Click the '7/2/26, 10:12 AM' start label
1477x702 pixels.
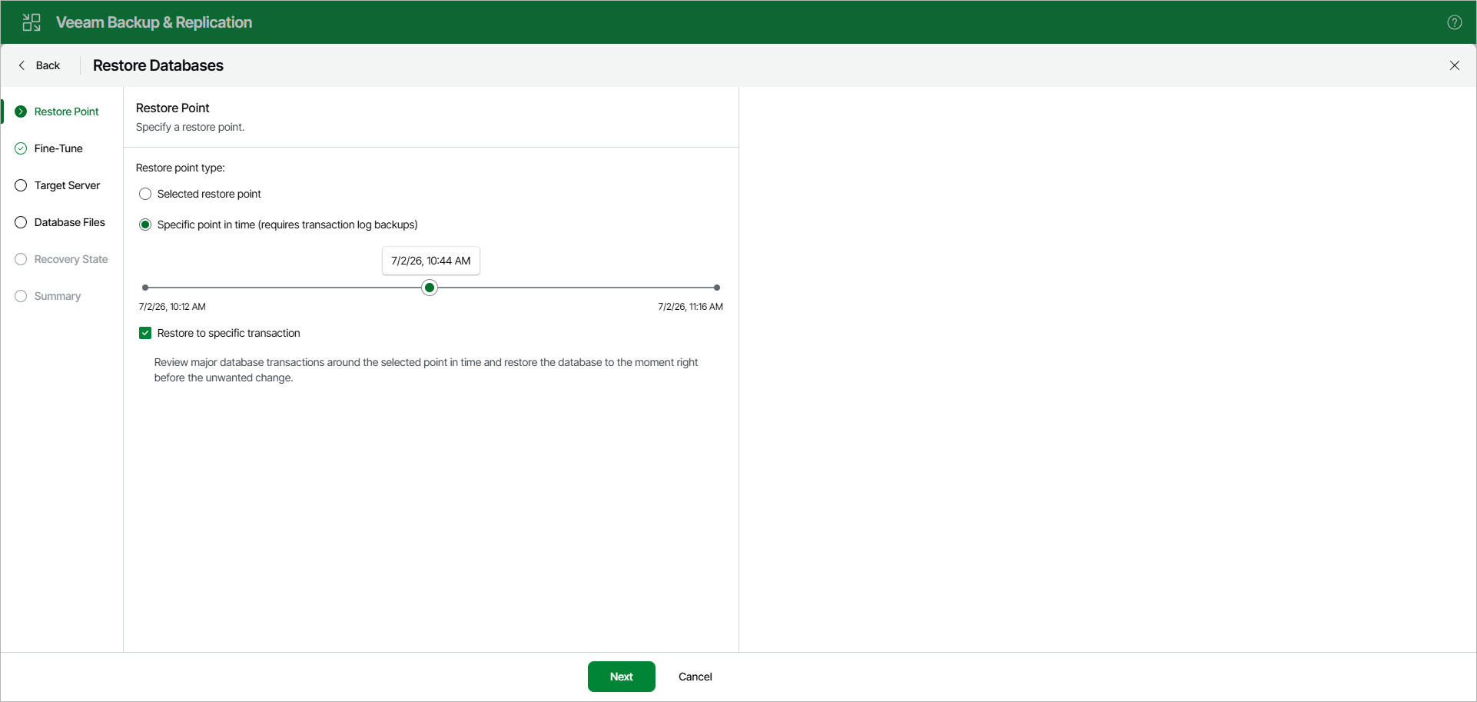coord(172,307)
